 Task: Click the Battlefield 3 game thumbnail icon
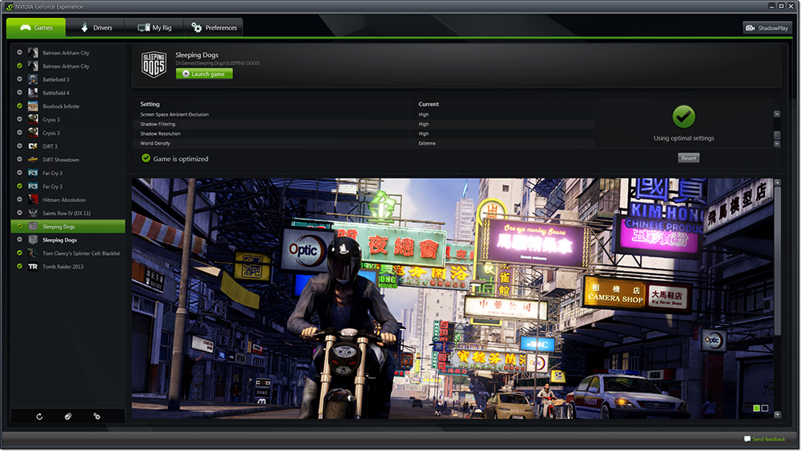click(33, 79)
